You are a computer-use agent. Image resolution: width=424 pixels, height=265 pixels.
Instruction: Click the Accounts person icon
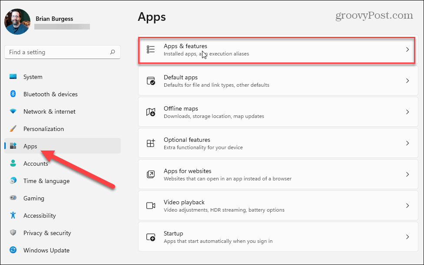13,163
